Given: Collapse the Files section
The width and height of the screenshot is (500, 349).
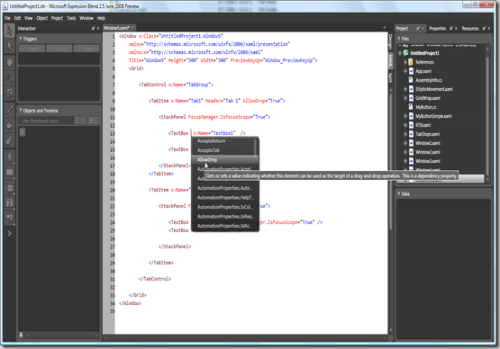Looking at the screenshot, I should [x=398, y=39].
